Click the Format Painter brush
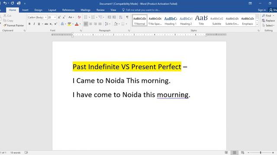 (x=5, y=25)
